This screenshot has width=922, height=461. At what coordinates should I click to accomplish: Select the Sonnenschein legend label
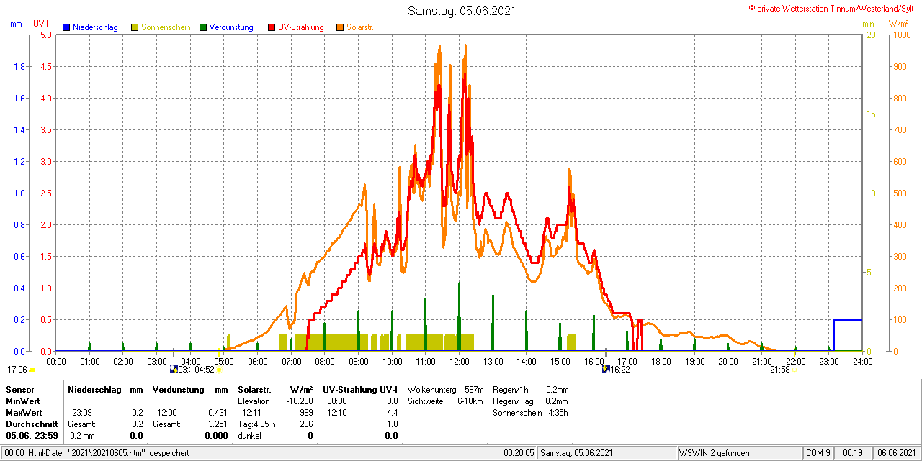click(x=166, y=27)
